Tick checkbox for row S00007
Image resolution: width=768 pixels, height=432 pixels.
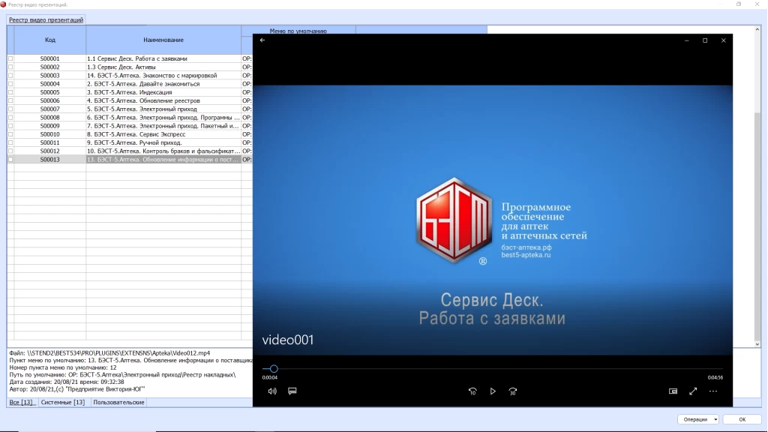pyautogui.click(x=10, y=109)
